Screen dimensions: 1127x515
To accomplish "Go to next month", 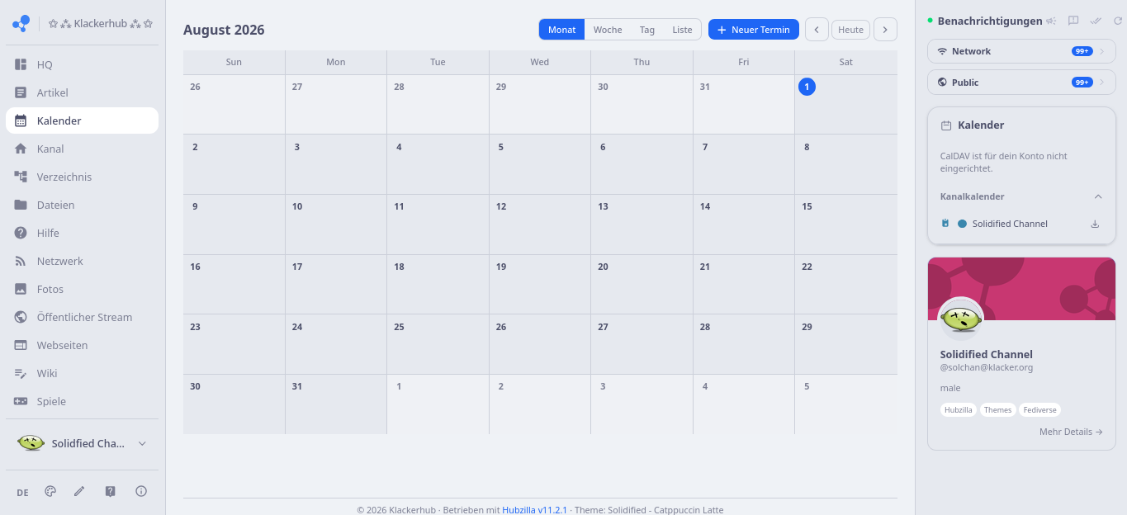I will coord(885,30).
